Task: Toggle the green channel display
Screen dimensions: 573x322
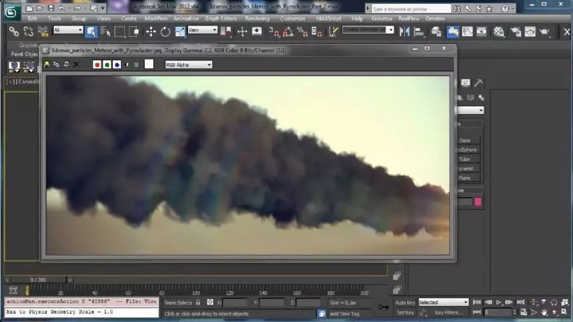Action: click(107, 64)
